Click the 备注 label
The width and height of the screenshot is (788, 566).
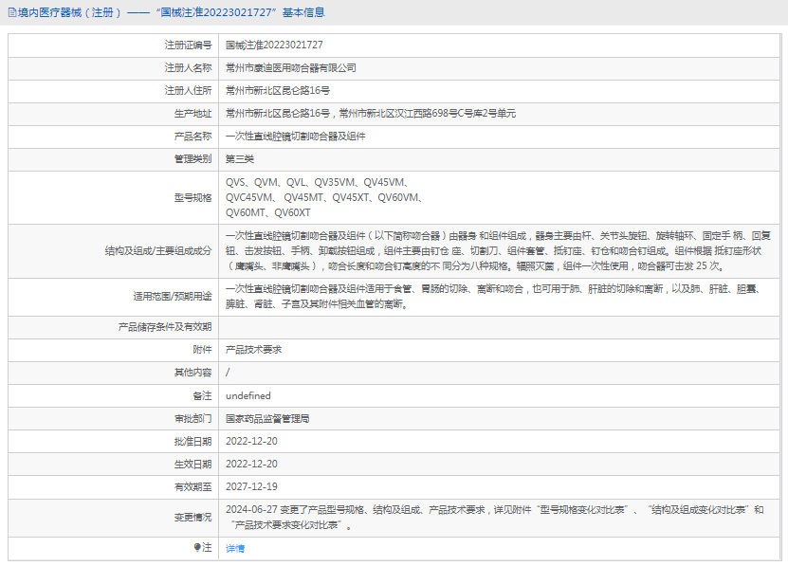tap(203, 395)
